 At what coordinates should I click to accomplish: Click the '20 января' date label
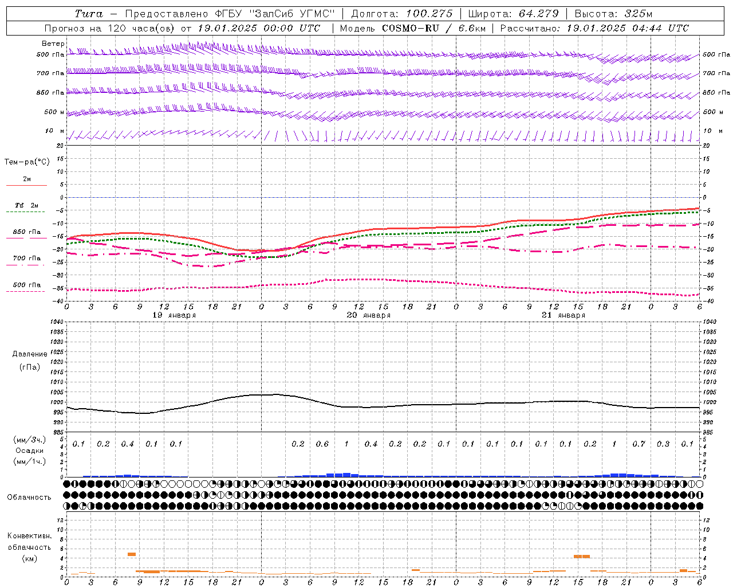369,315
